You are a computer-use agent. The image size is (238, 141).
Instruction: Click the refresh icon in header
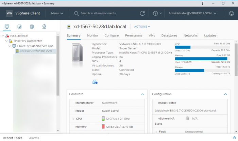pos(142,13)
